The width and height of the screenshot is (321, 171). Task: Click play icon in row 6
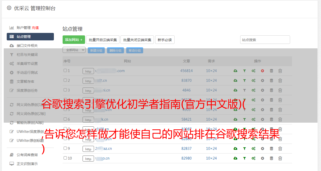point(262,119)
